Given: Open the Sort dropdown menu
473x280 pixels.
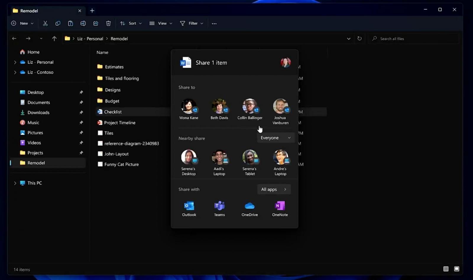Looking at the screenshot, I should tap(131, 23).
